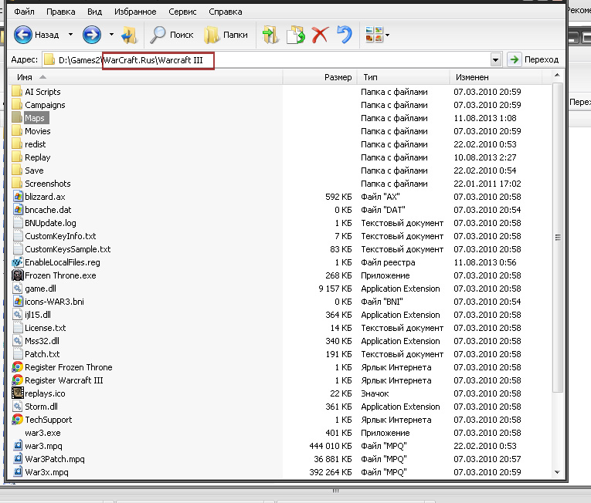The width and height of the screenshot is (591, 503).
Task: Click the scrollbar down arrow
Action: click(557, 472)
